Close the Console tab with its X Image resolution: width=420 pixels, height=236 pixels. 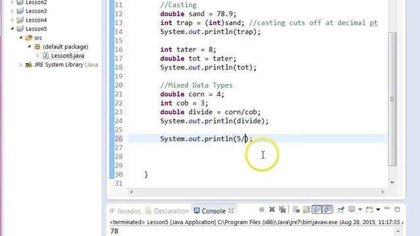(231, 211)
